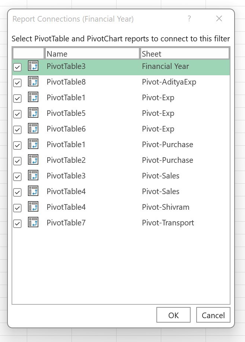
Task: Toggle checkbox for PivotTable4 on Pivot-Shivram
Action: coord(17,208)
